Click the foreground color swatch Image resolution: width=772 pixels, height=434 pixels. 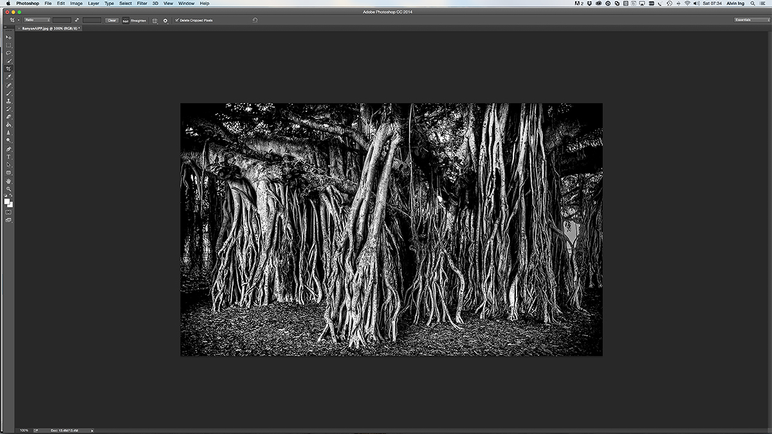click(6, 201)
